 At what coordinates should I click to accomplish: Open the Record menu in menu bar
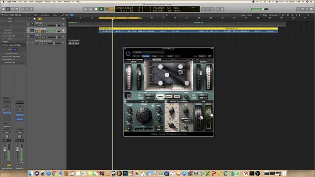pyautogui.click(x=48, y=1)
